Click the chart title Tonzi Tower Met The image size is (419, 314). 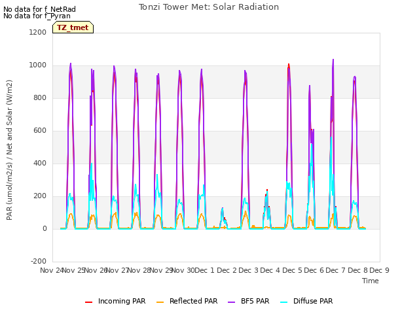[209, 7]
